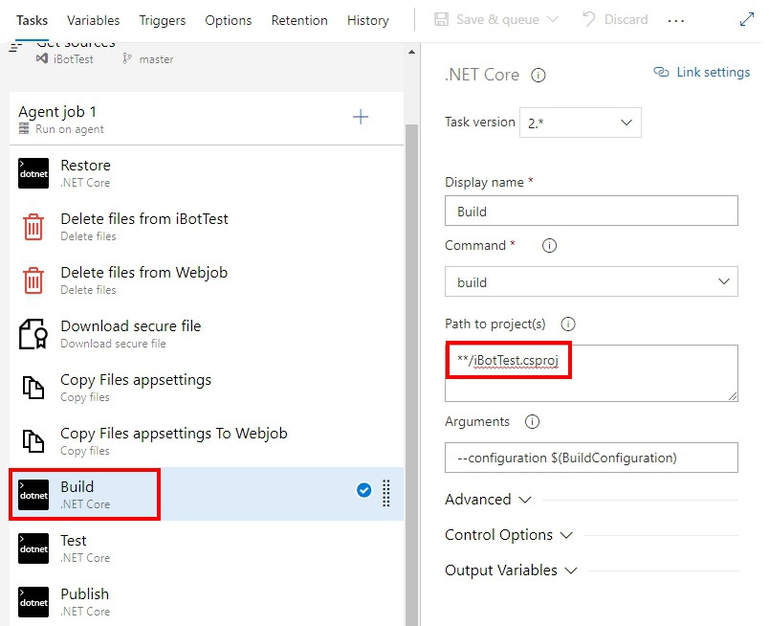Click trash icon for Delete files from iBotTest
This screenshot has width=769, height=626.
pyautogui.click(x=33, y=227)
